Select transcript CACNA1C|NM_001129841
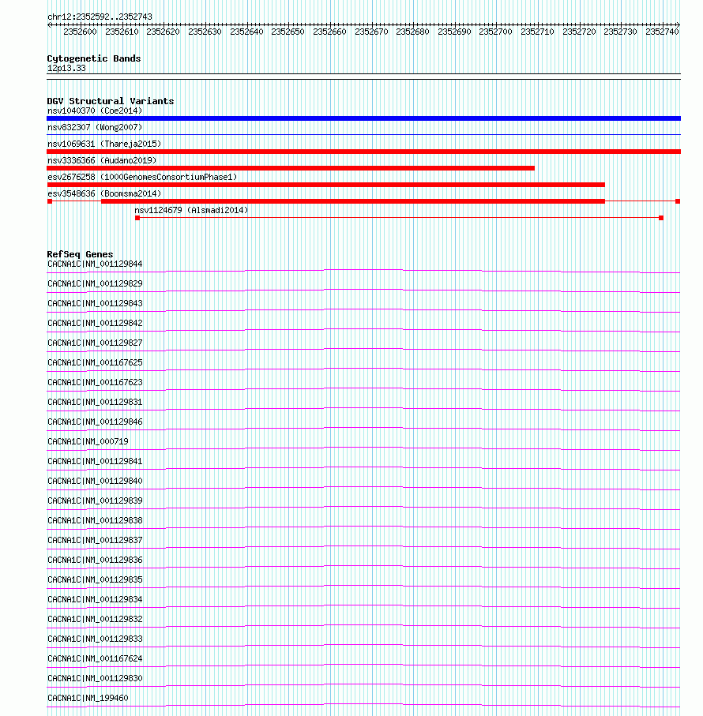The image size is (703, 716). pyautogui.click(x=95, y=462)
